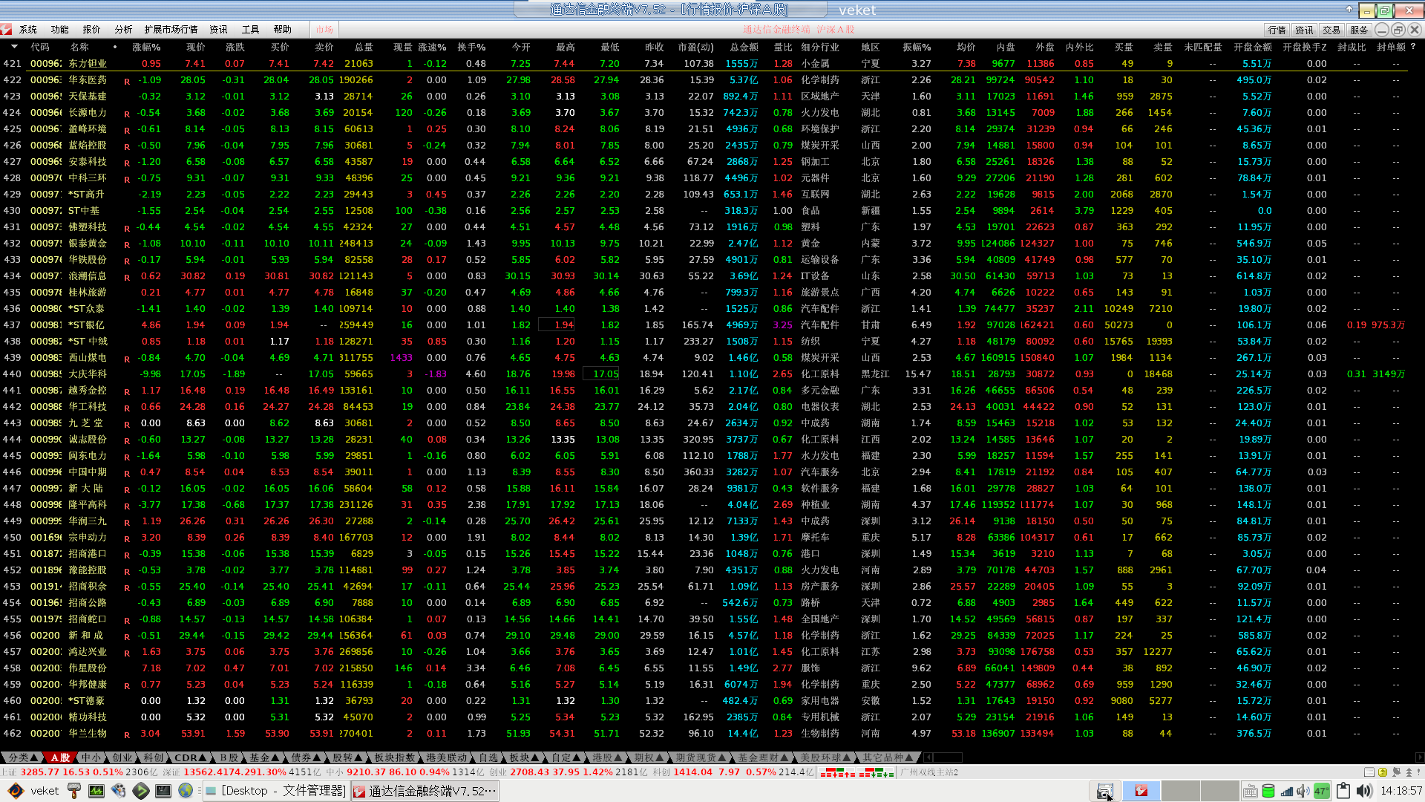Open the keyboard layout tray icon
Viewport: 1425px width, 802px height.
[1251, 792]
